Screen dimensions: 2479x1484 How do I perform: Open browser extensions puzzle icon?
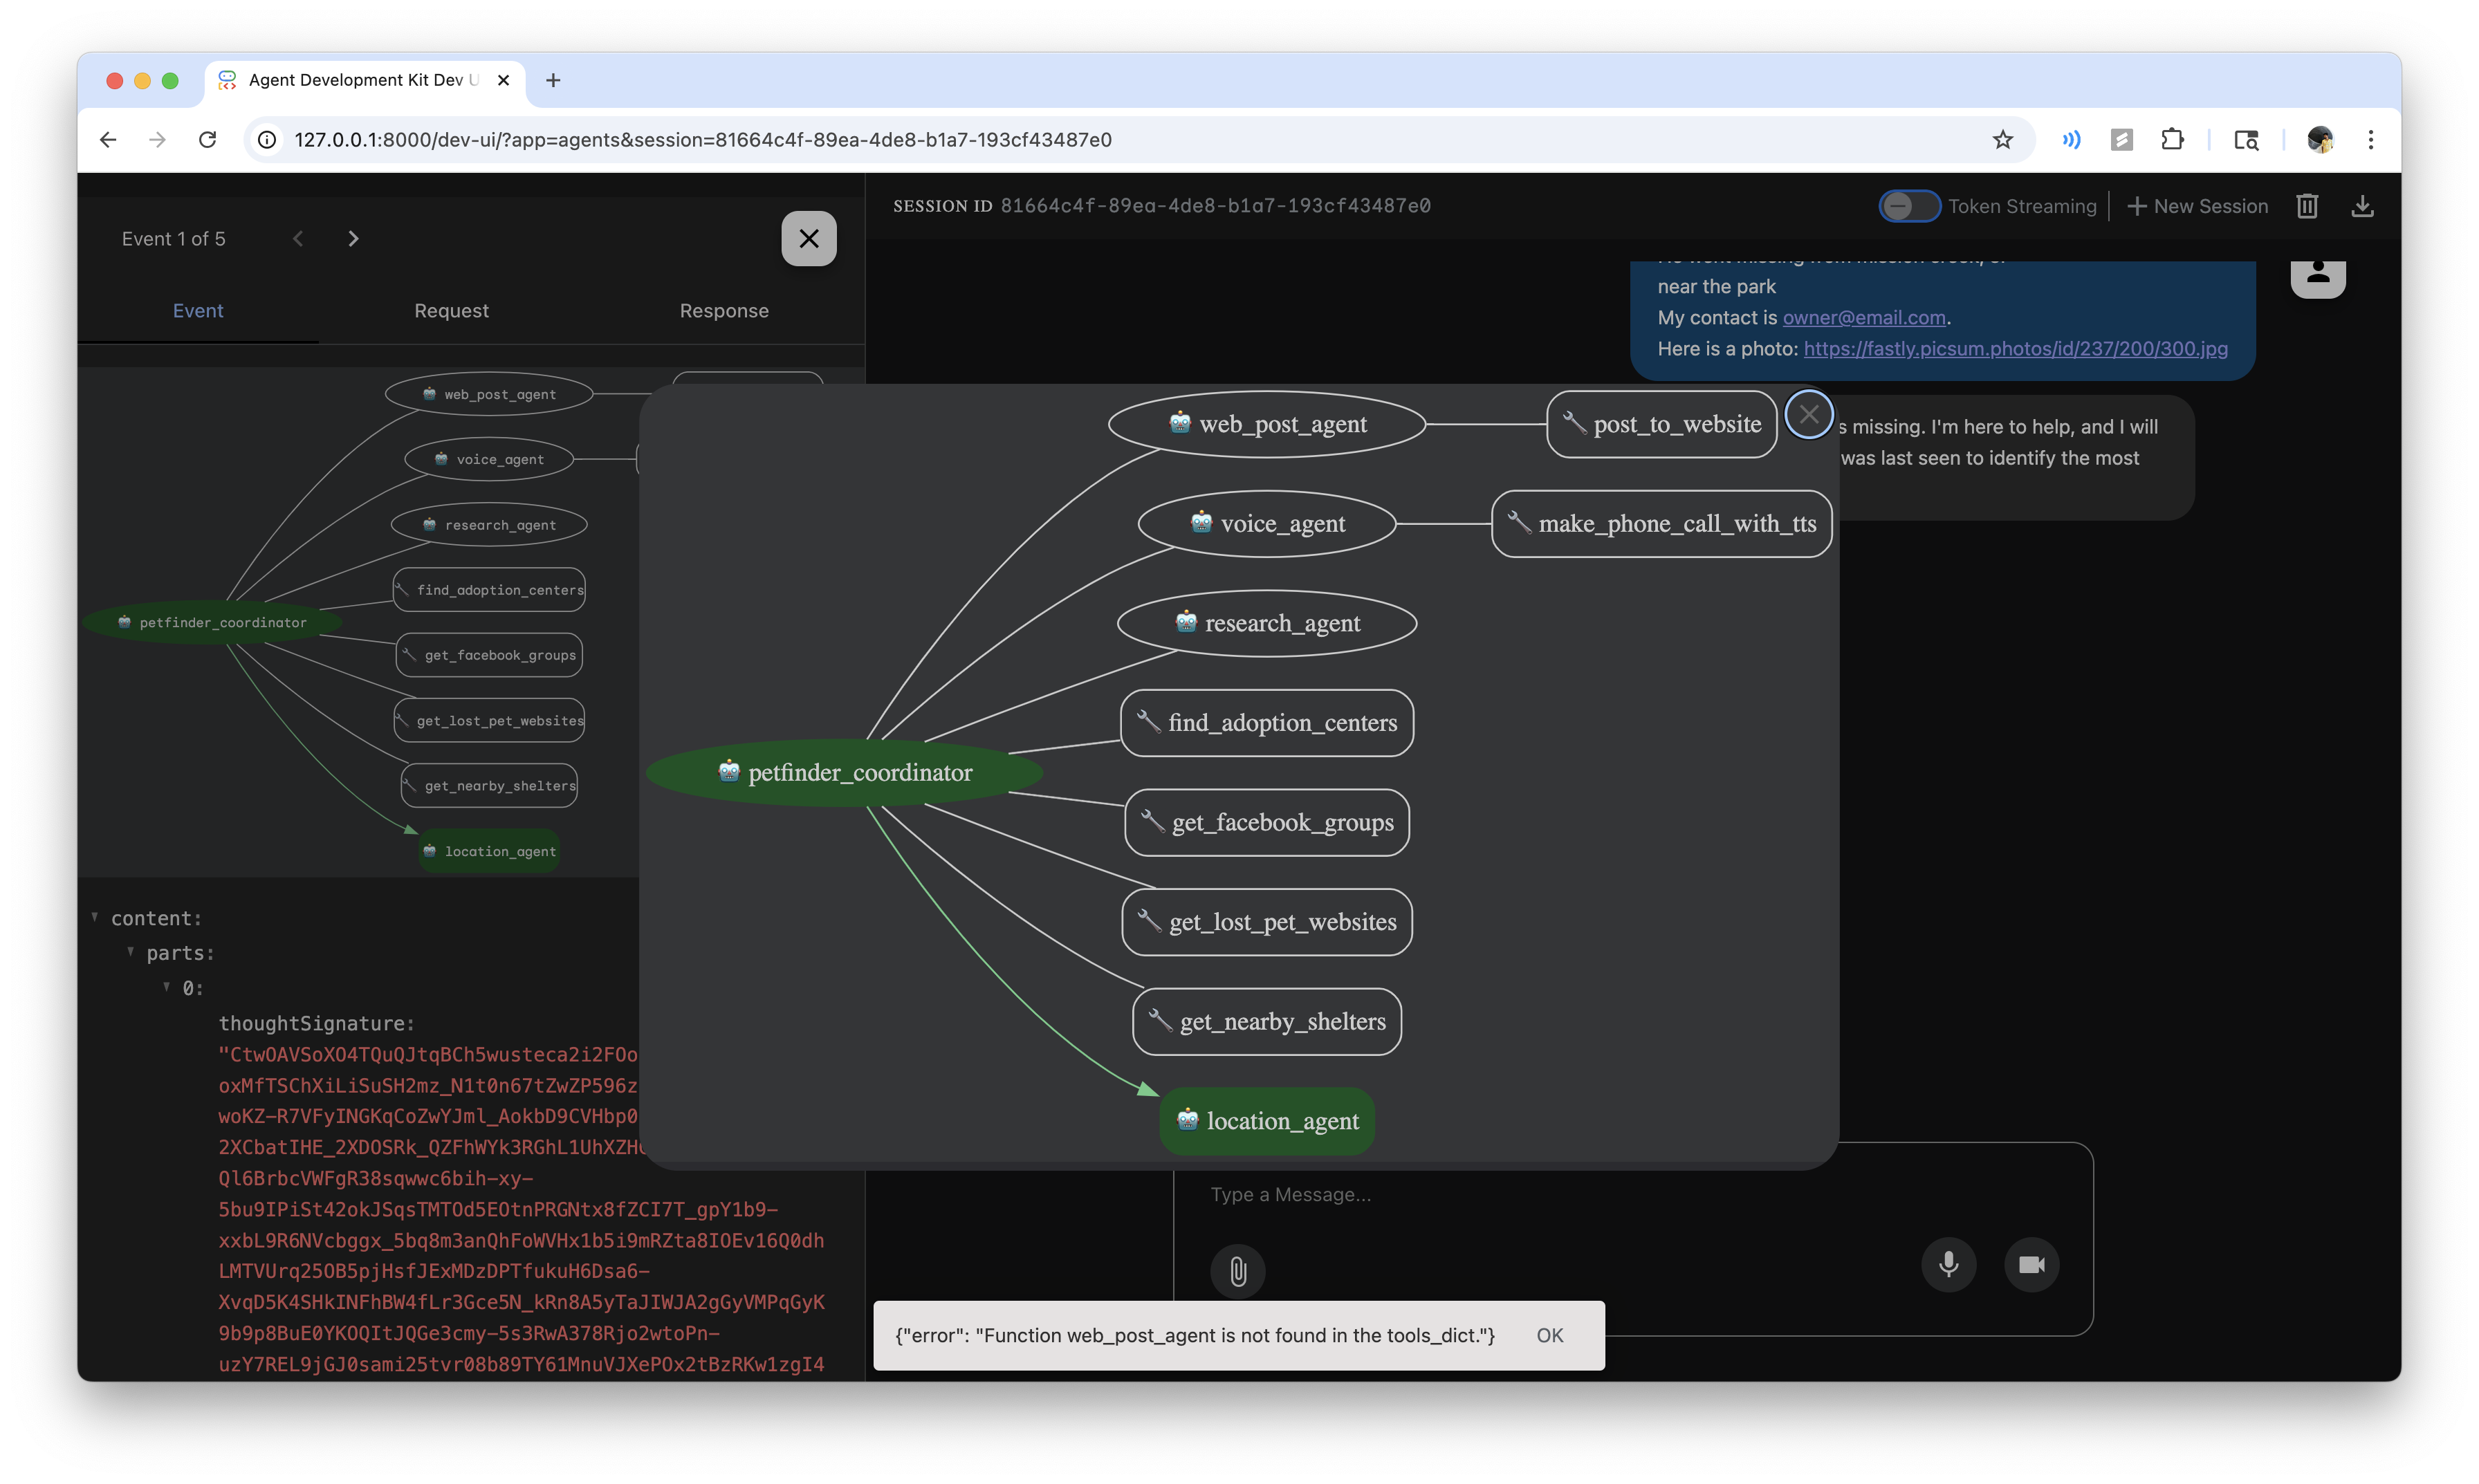click(2172, 140)
